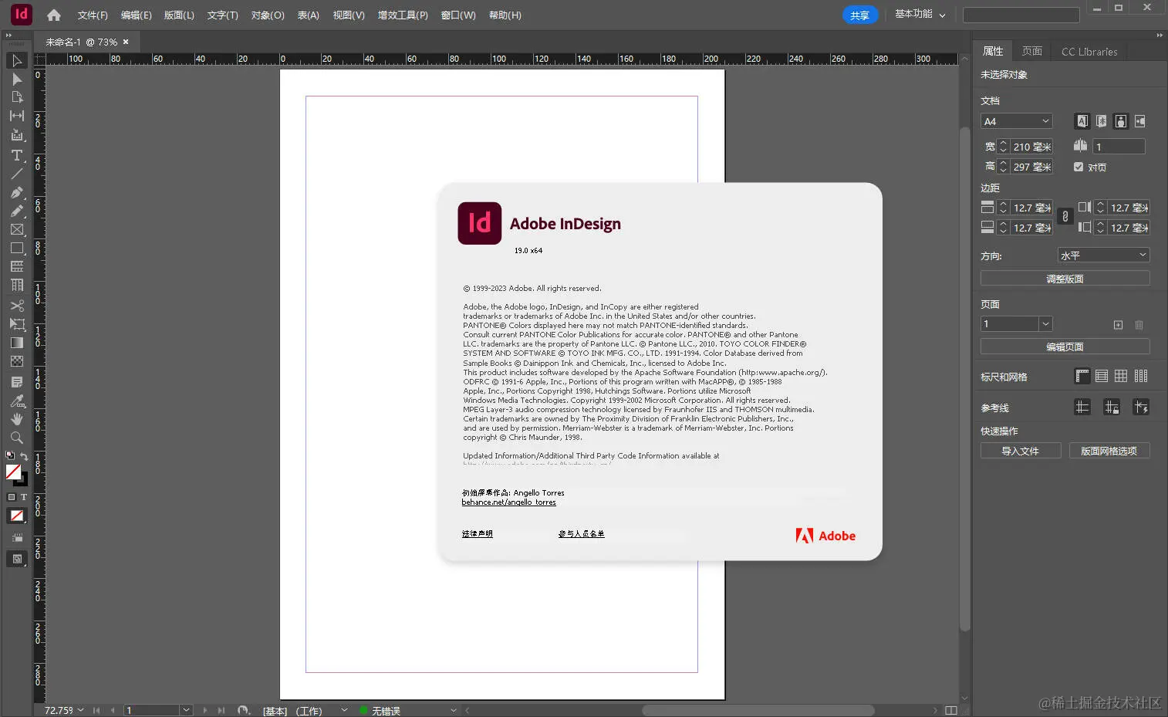1168x717 pixels.
Task: Add a page with the plus icon
Action: 1118,325
